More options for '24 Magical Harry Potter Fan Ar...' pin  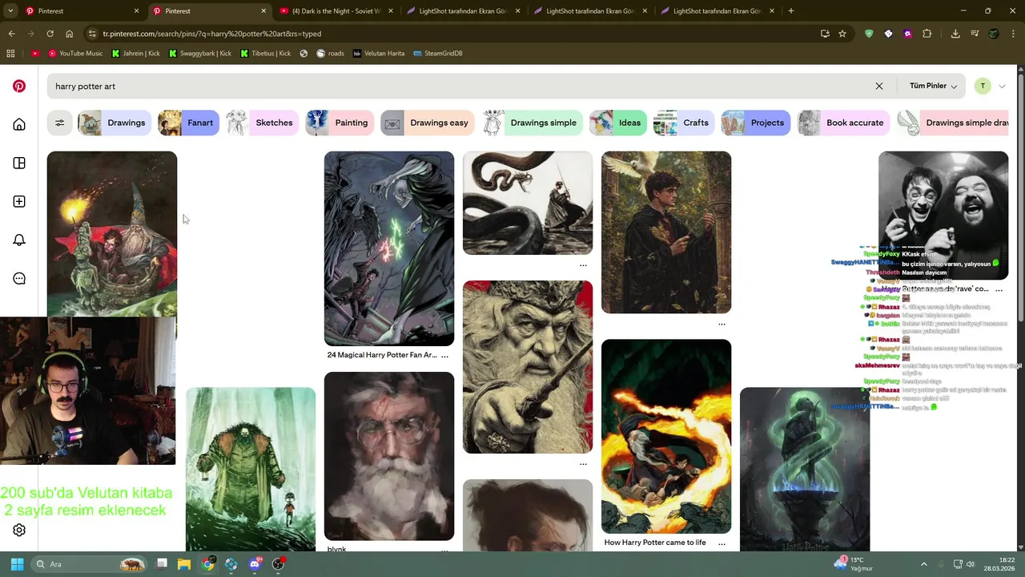coord(444,355)
